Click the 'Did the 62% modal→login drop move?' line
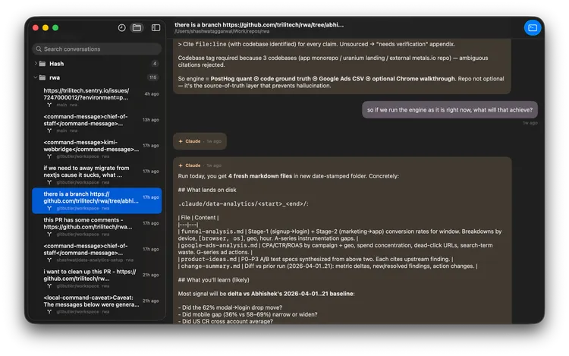This screenshot has height=356, width=569. click(x=230, y=307)
